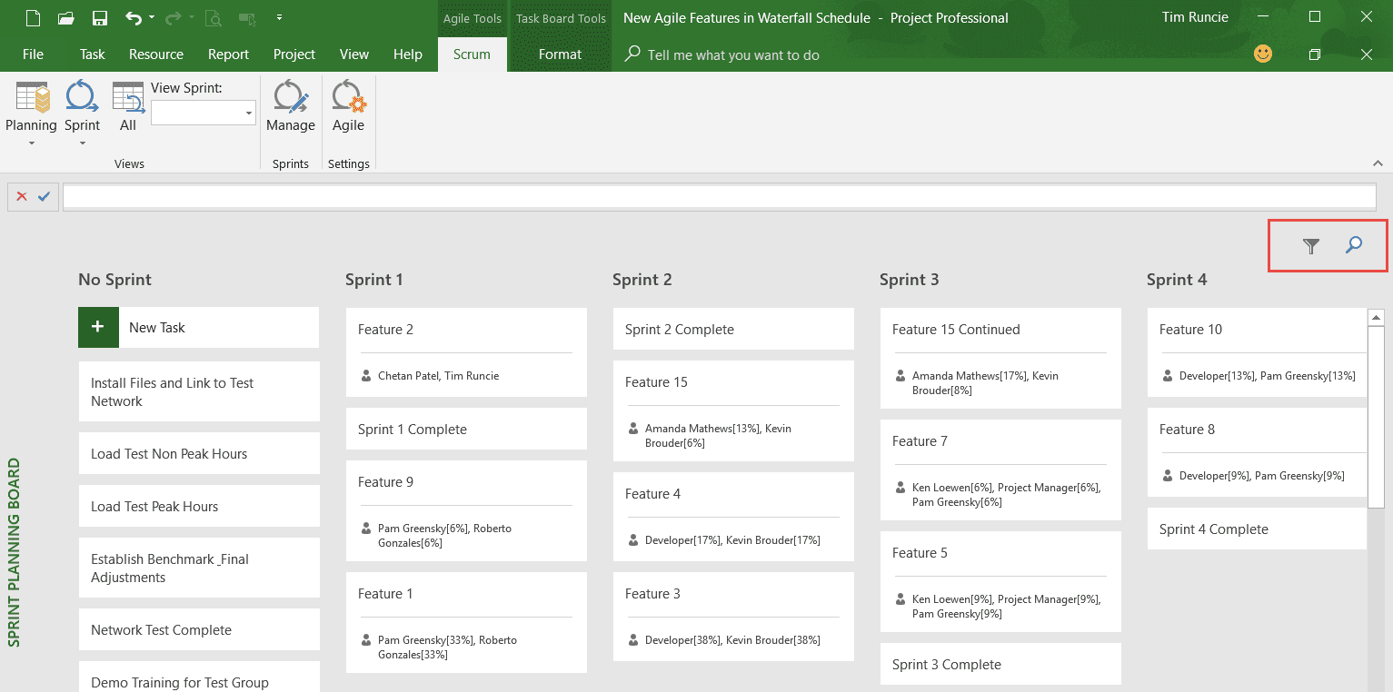Customize the Quick Access Toolbar arrow
Screen dimensions: 1393x692
pyautogui.click(x=279, y=17)
